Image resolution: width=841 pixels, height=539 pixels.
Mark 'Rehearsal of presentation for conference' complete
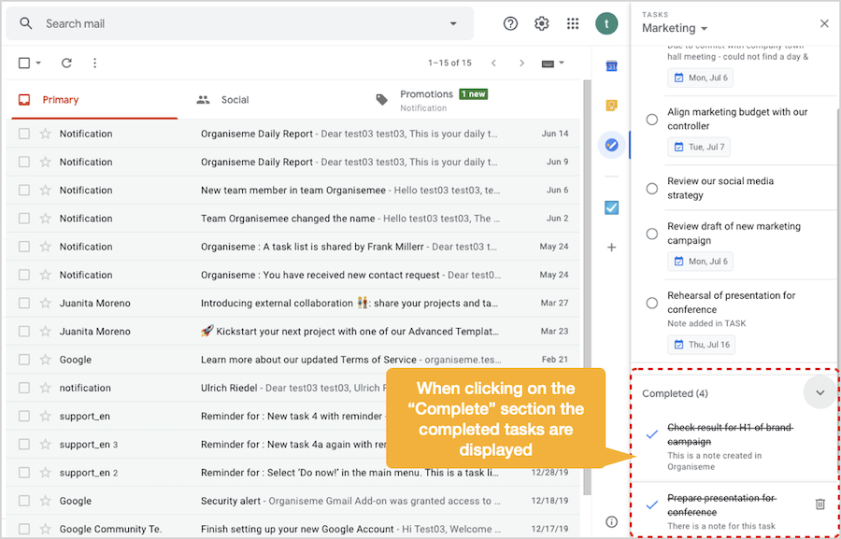tap(651, 303)
